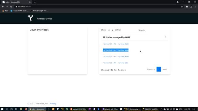This screenshot has width=198, height=111.
Task: Click the localhost address bar
Action: click(x=98, y=7)
